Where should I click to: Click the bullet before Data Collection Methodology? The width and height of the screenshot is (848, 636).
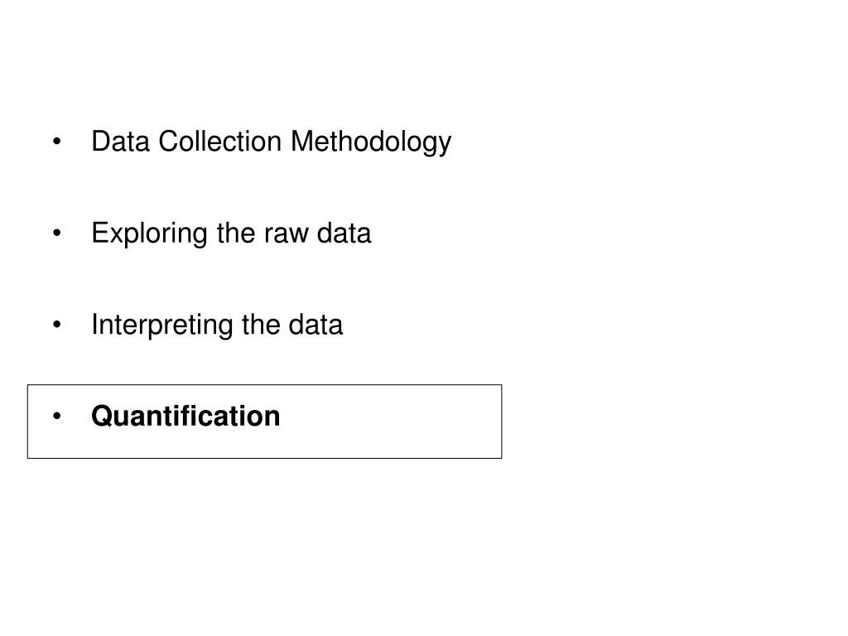pyautogui.click(x=57, y=142)
